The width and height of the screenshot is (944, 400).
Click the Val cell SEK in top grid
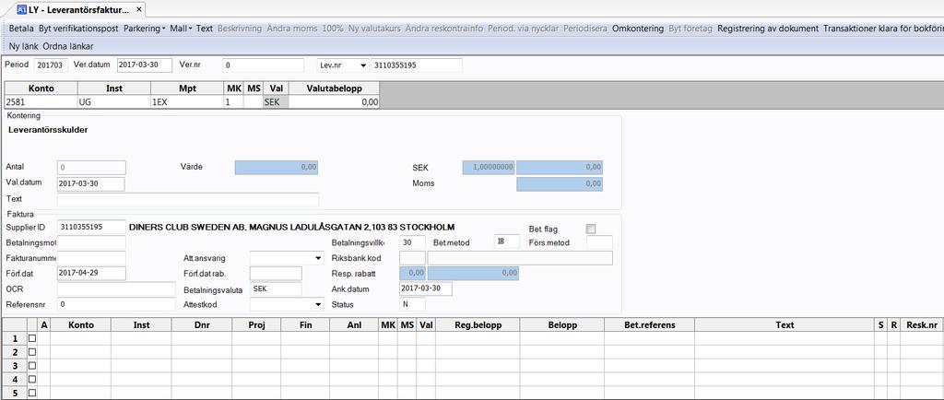tap(276, 102)
